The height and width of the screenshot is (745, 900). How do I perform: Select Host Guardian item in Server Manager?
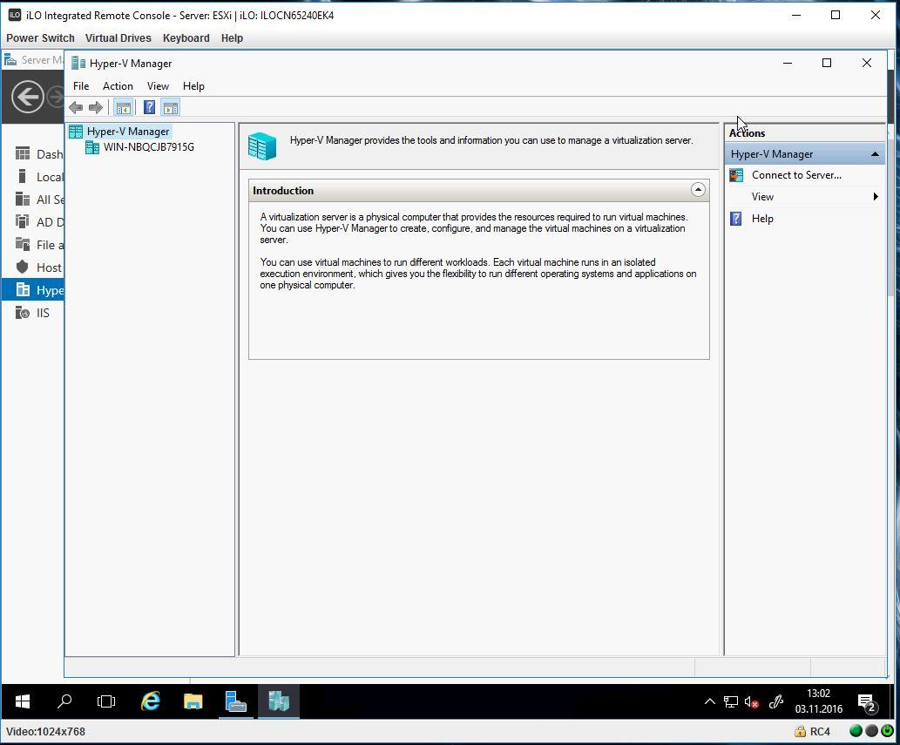point(39,268)
